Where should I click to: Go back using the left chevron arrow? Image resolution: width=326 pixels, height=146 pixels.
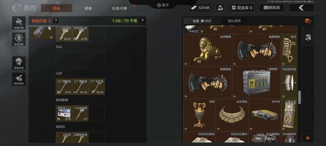(302, 8)
